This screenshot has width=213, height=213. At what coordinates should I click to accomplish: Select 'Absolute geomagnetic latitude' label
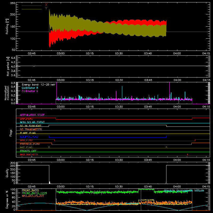184,190
